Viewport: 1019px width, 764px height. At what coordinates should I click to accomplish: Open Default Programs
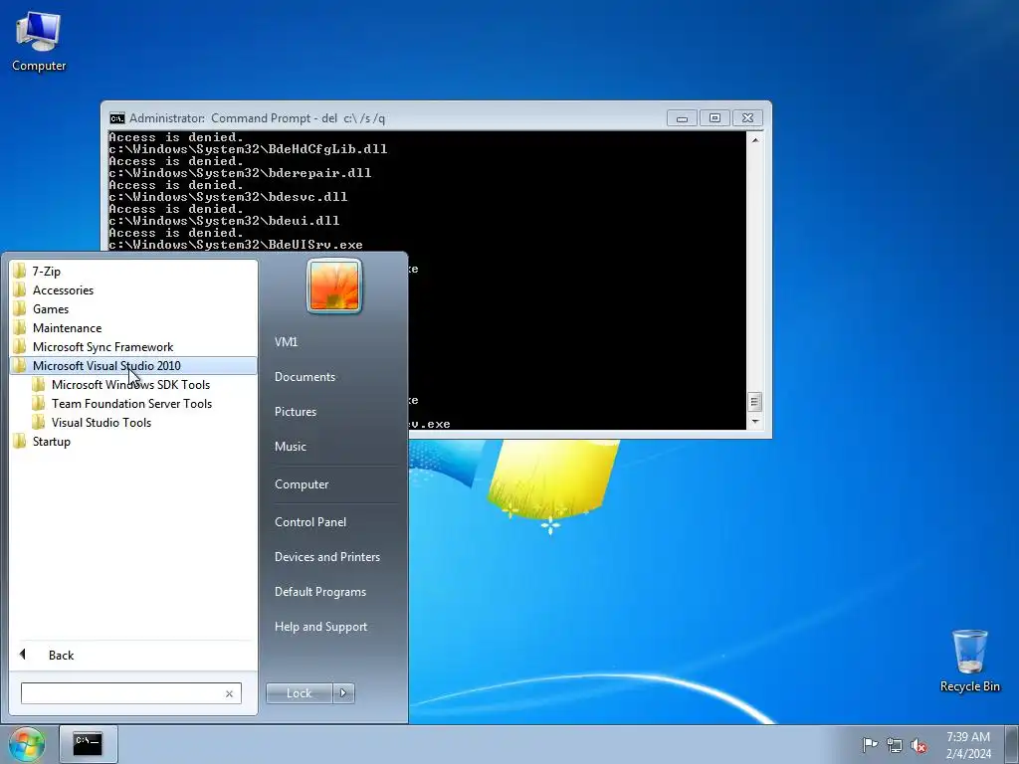point(319,592)
